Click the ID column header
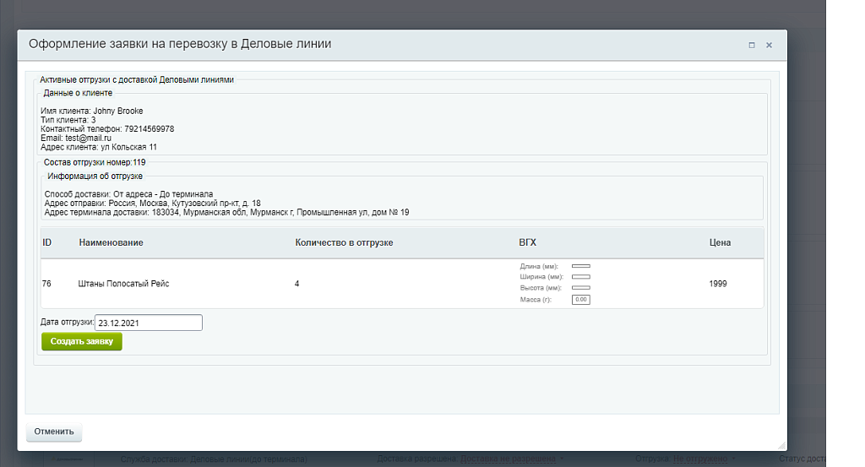Viewport: 865px width, 467px height. click(47, 242)
